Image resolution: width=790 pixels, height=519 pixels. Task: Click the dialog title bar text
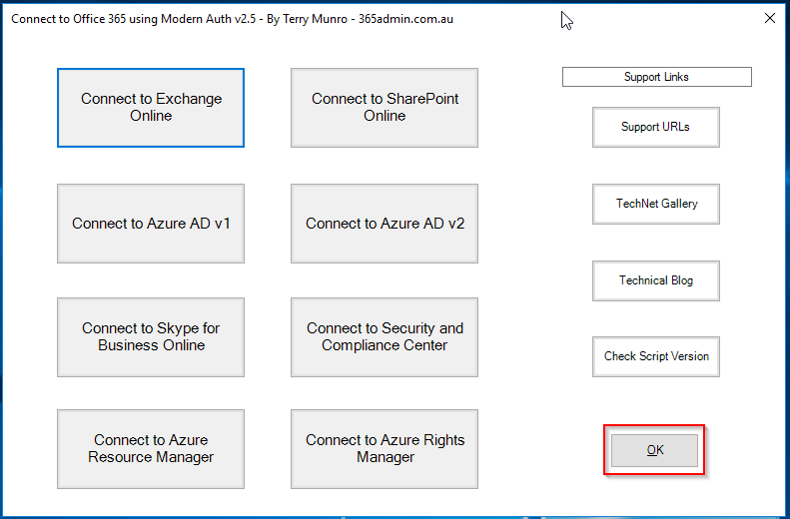232,18
